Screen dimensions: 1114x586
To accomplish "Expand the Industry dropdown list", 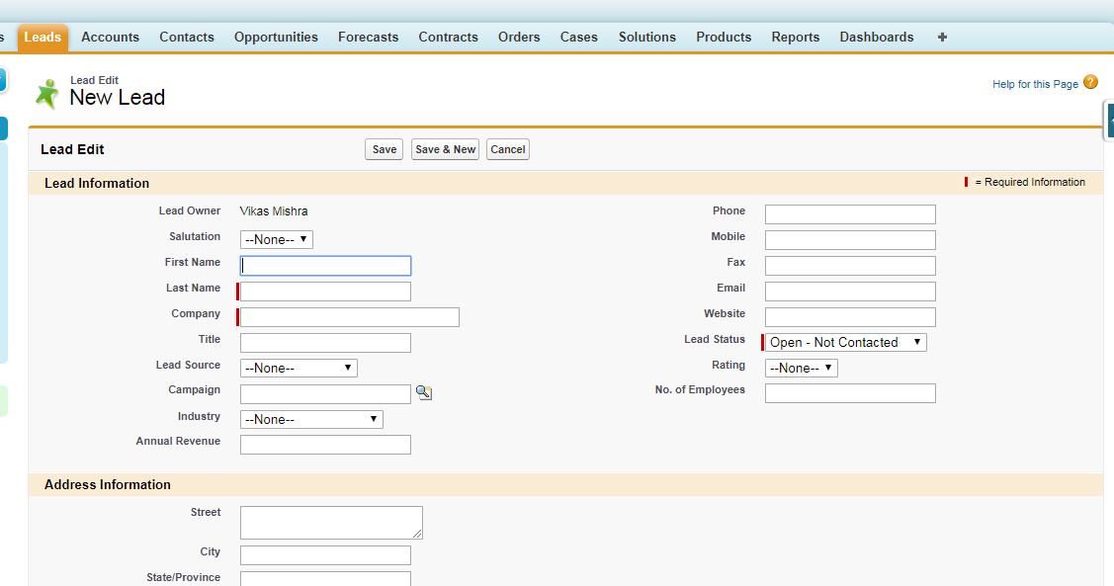I will pos(311,420).
